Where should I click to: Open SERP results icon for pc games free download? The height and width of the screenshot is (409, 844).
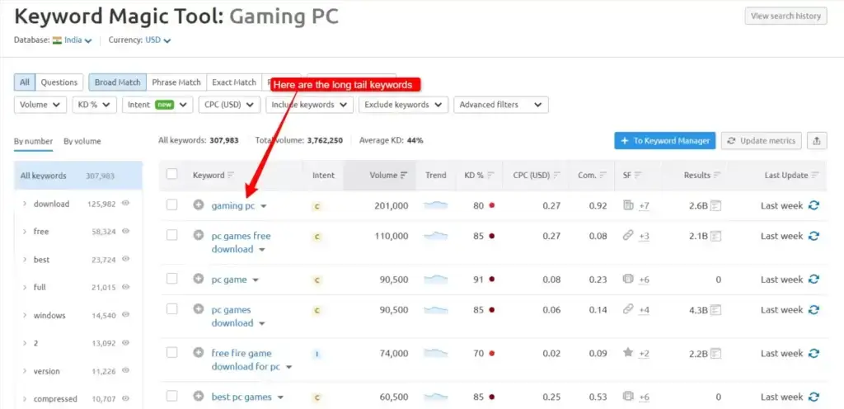(715, 236)
